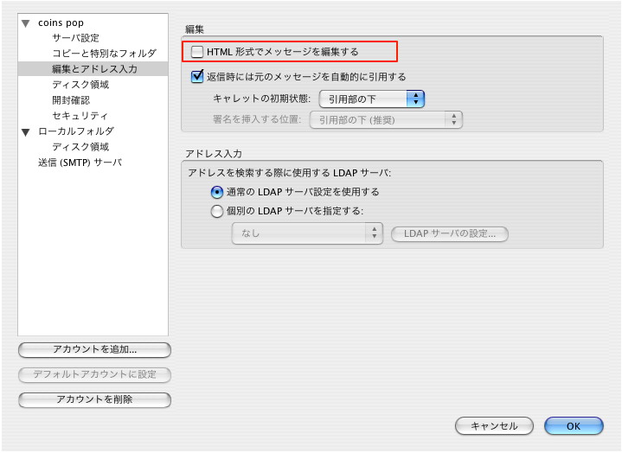Open ディスク領域 under coins pop
The width and height of the screenshot is (622, 453).
(x=80, y=85)
